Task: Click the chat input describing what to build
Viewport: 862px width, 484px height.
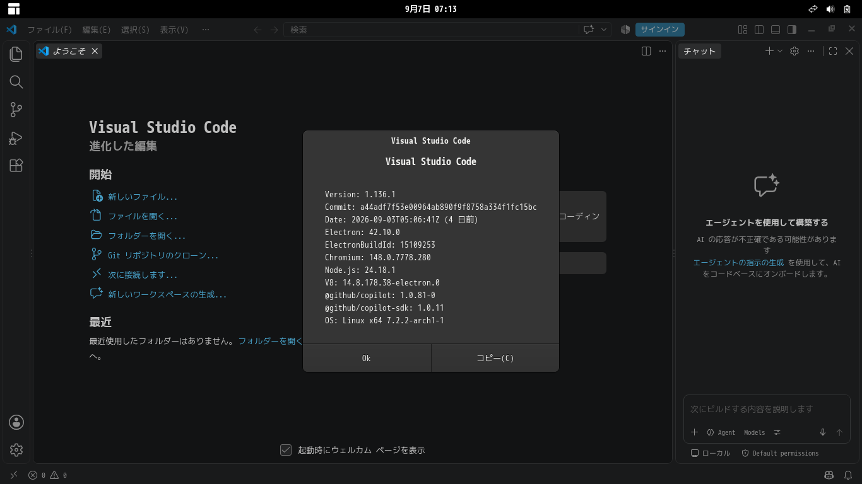Action: click(767, 409)
